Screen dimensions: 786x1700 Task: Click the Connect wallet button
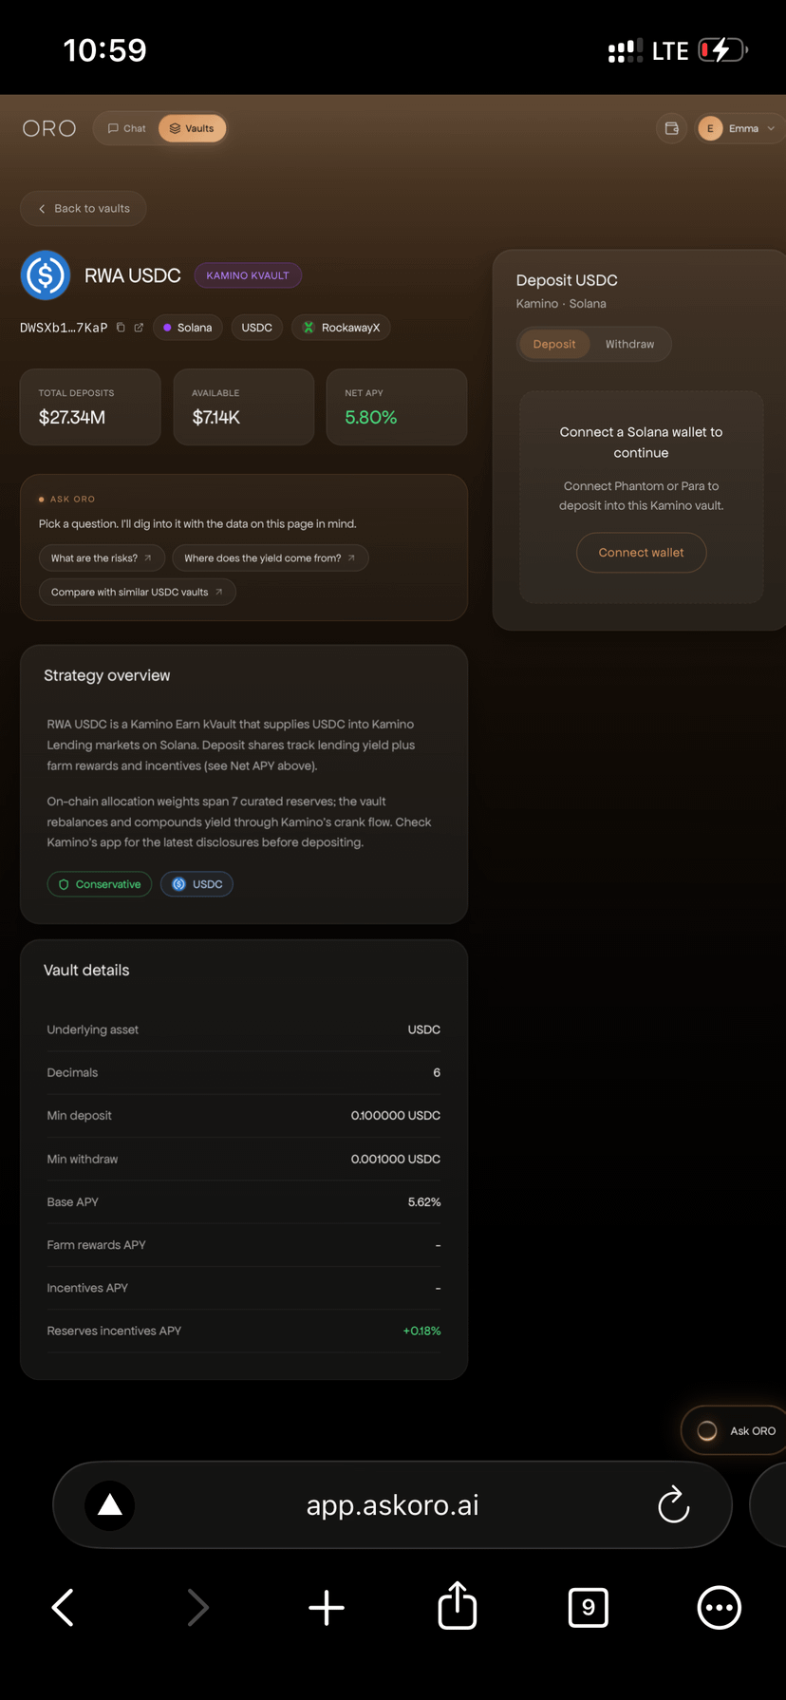coord(641,553)
